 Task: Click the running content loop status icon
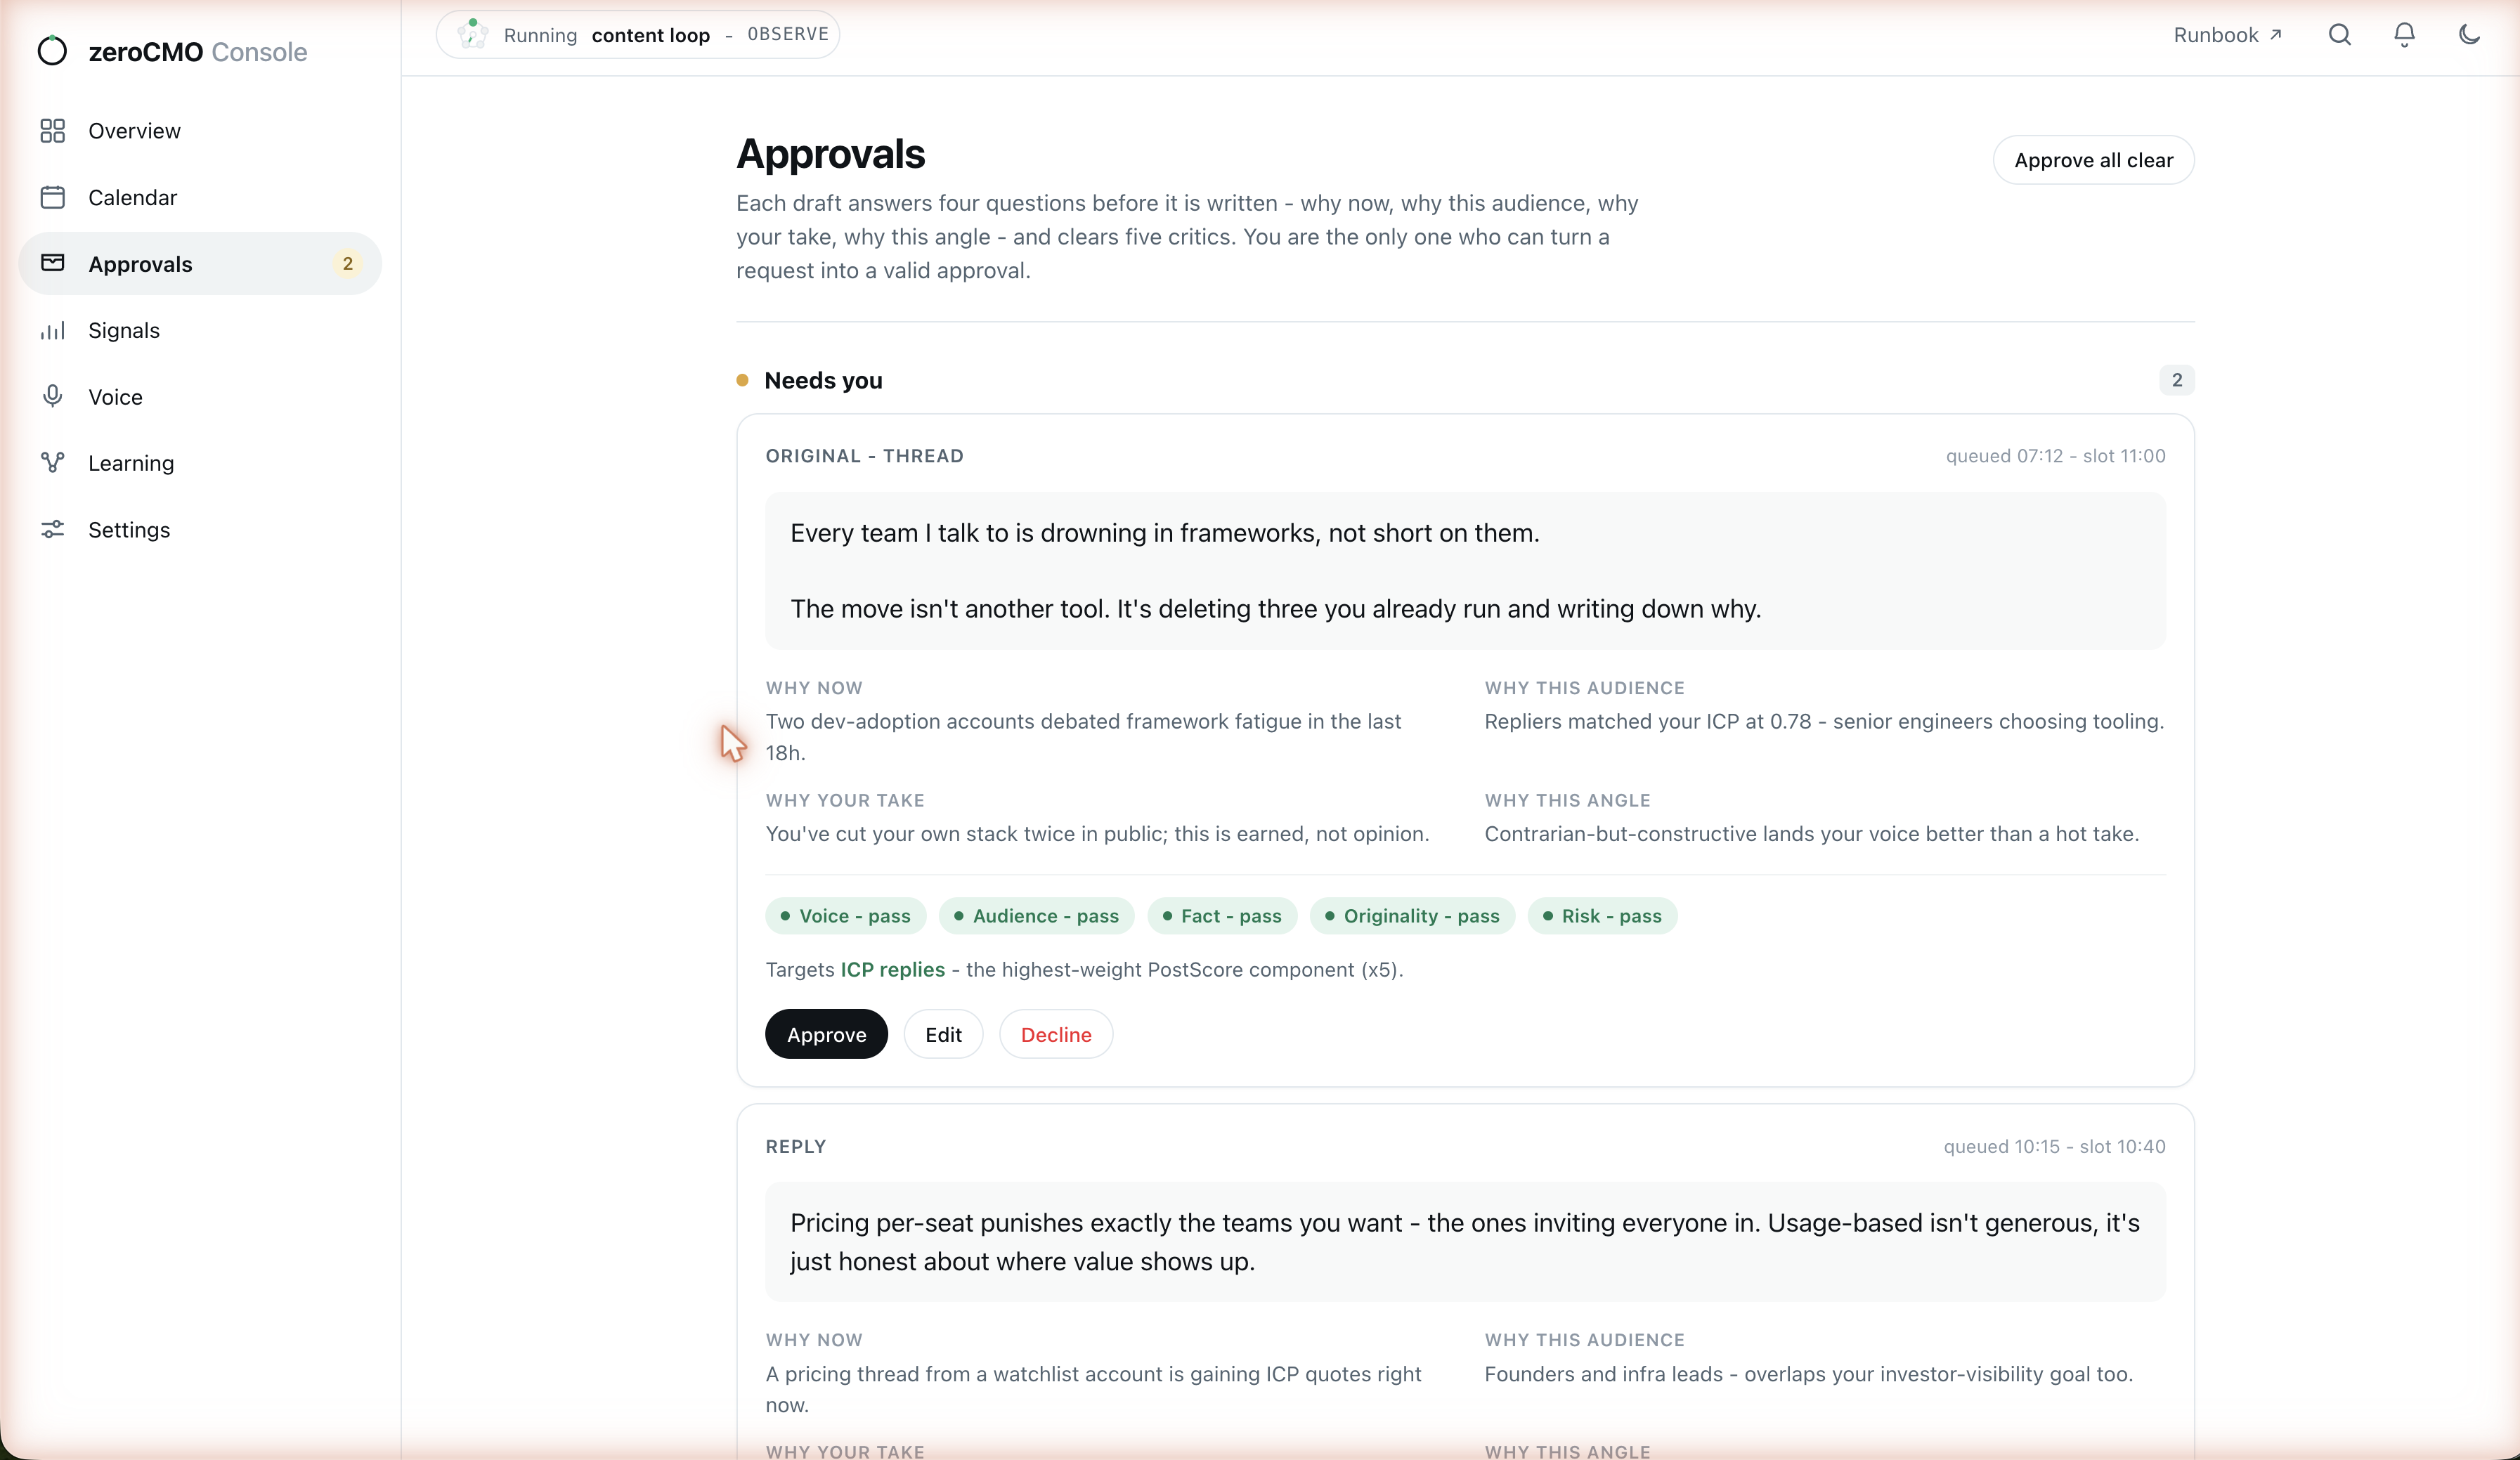click(472, 34)
